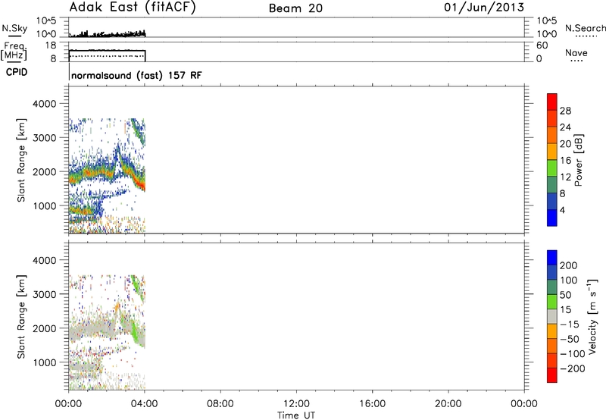Click the 'N.Sky' legend label
The width and height of the screenshot is (606, 420).
click(14, 28)
